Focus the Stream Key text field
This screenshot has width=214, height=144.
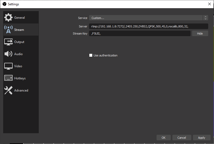[x=140, y=33]
